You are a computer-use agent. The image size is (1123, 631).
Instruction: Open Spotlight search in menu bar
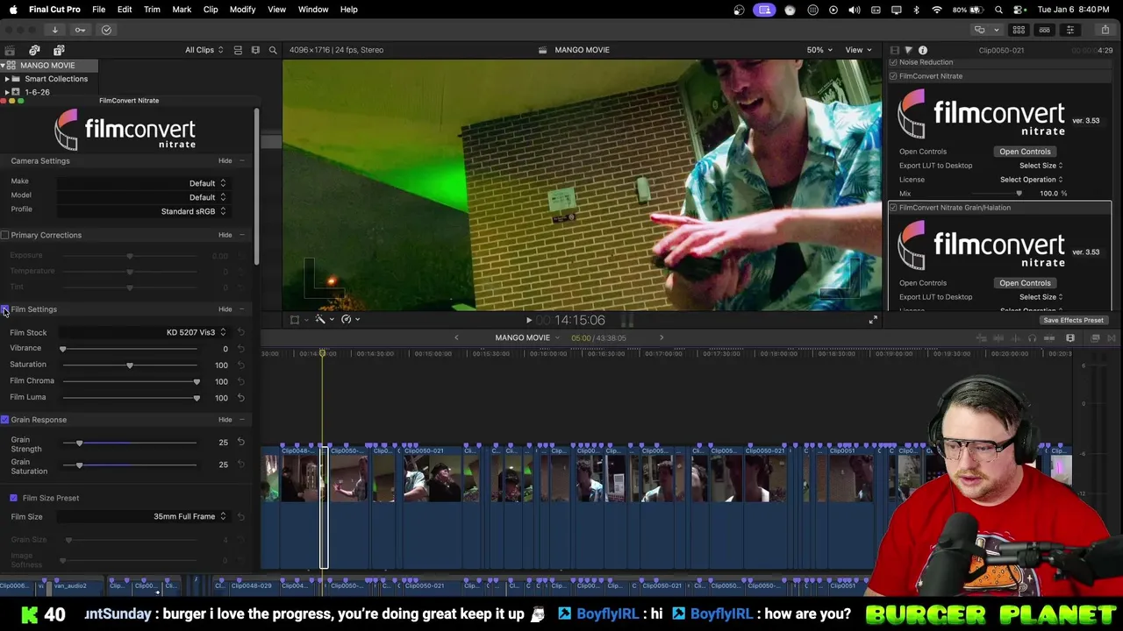(998, 10)
